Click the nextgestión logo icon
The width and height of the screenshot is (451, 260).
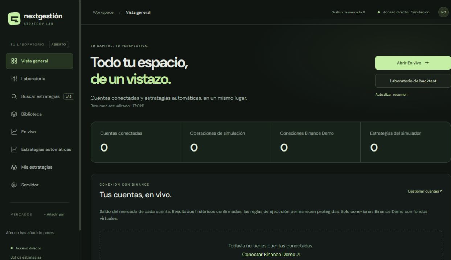coord(14,18)
